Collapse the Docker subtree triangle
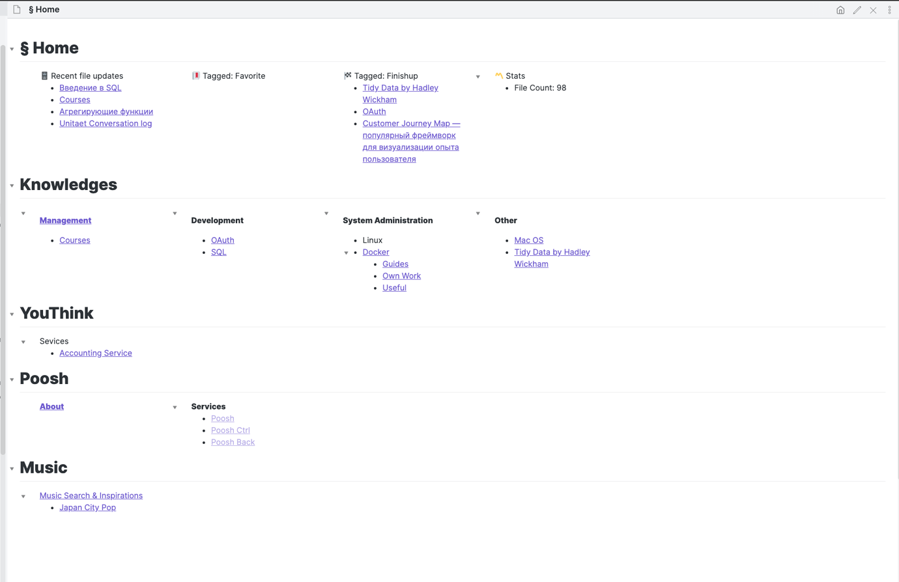This screenshot has width=899, height=582. [347, 253]
